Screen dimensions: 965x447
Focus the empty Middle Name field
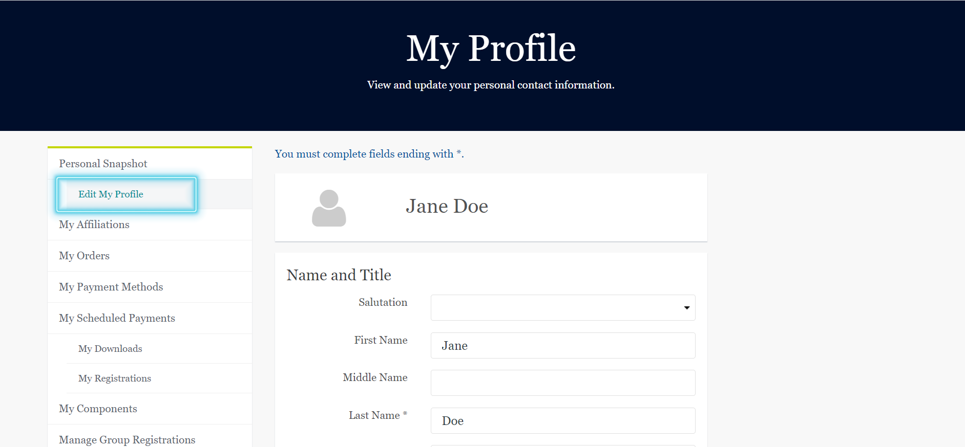coord(563,383)
